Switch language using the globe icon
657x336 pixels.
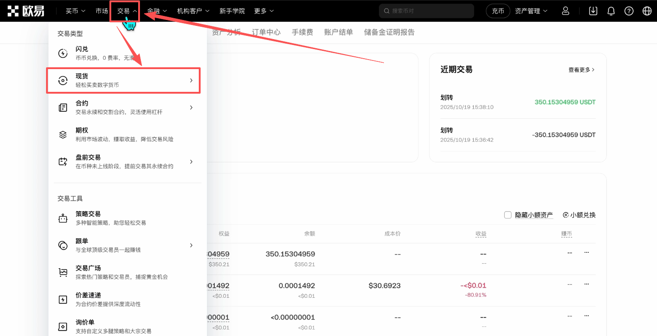pos(647,10)
